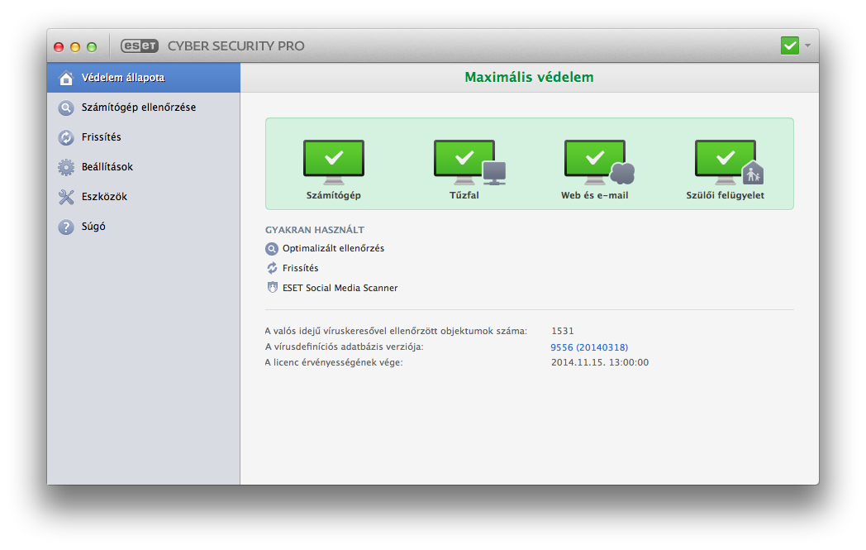The image size is (866, 550).
Task: Click the tools icon beside Eszközök
Action: tap(66, 197)
